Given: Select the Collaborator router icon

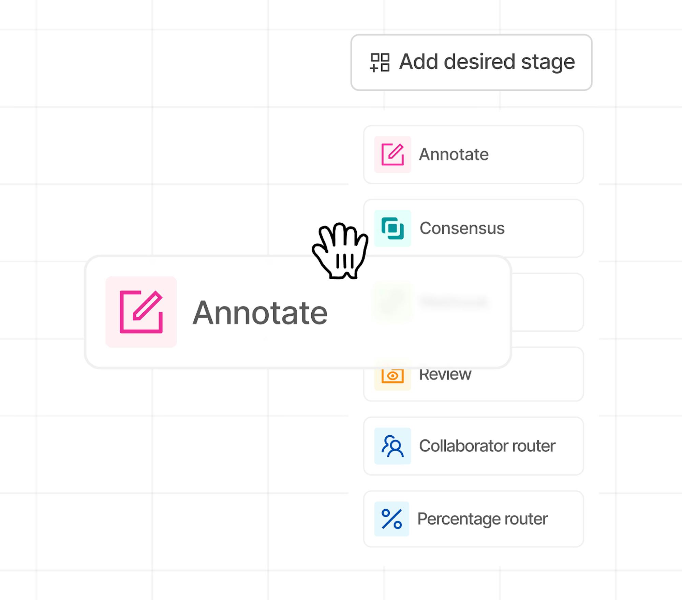Looking at the screenshot, I should click(x=392, y=446).
